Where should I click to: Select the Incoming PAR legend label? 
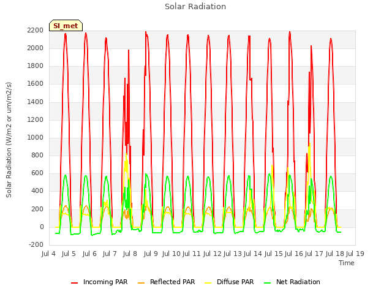tap(105, 282)
